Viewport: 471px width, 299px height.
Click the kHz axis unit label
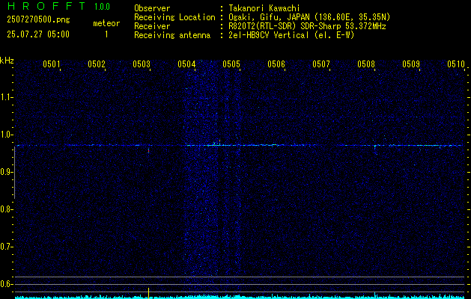[x=7, y=61]
